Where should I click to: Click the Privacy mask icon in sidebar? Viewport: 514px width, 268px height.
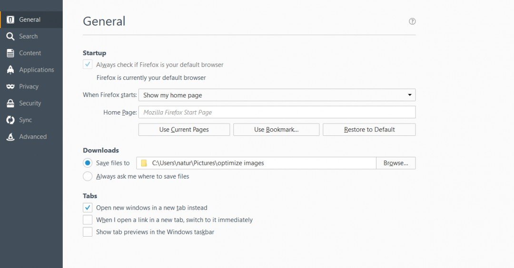tap(10, 86)
